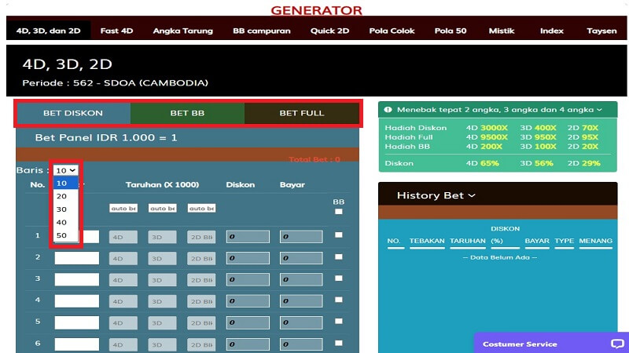Click the MENANG column header
This screenshot has height=353, width=629.
[x=596, y=241]
